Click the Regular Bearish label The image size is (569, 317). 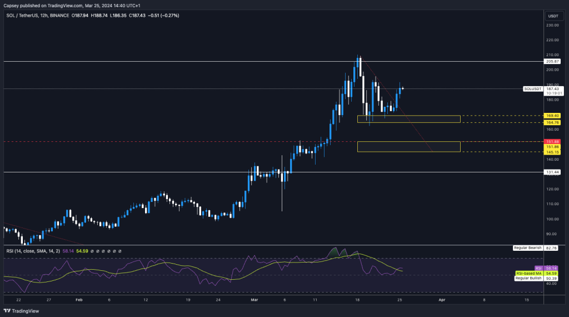point(528,248)
